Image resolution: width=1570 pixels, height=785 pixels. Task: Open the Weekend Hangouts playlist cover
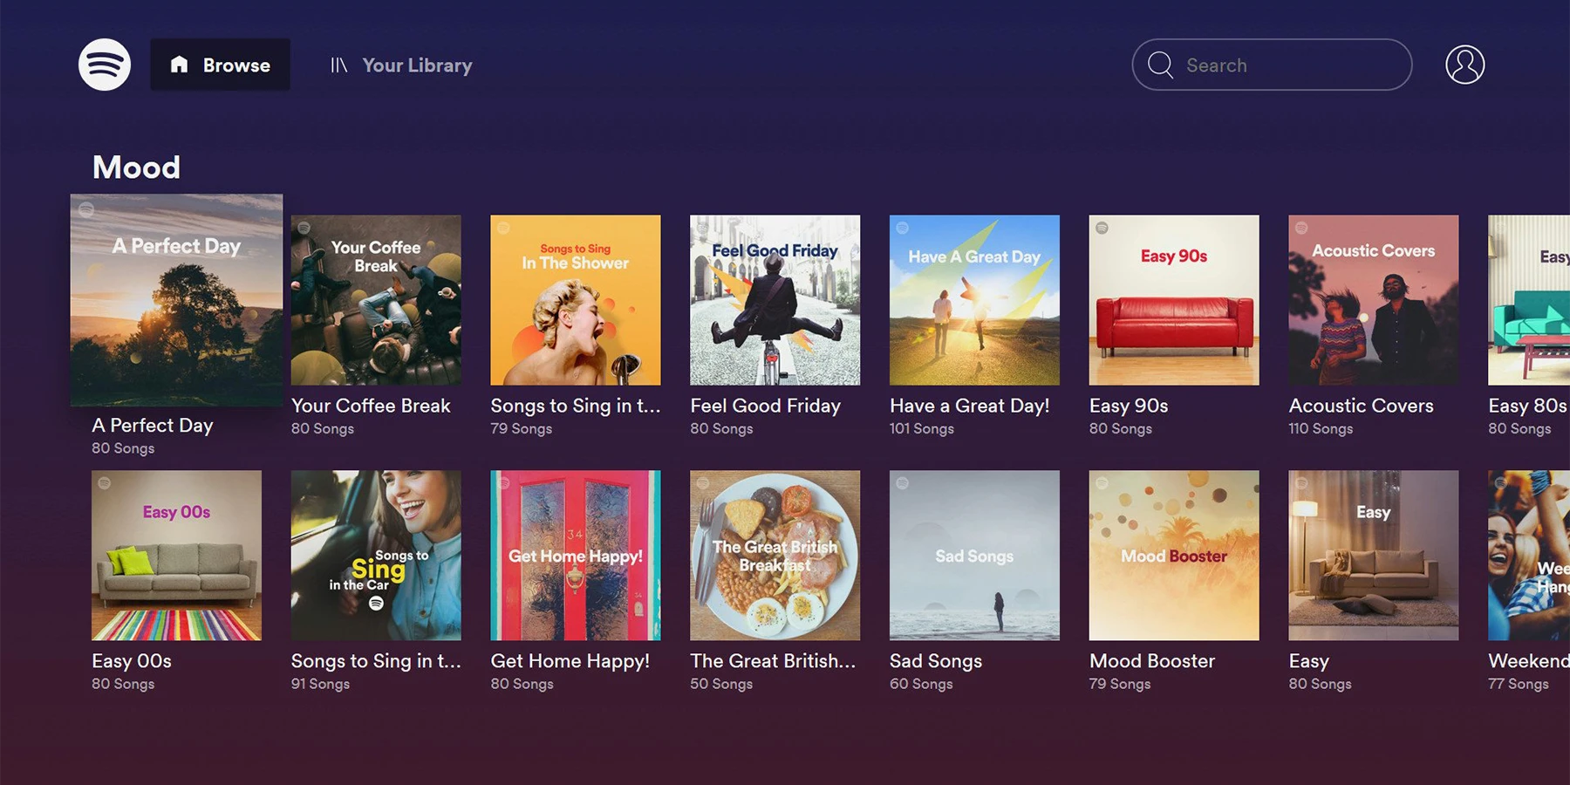pyautogui.click(x=1529, y=556)
